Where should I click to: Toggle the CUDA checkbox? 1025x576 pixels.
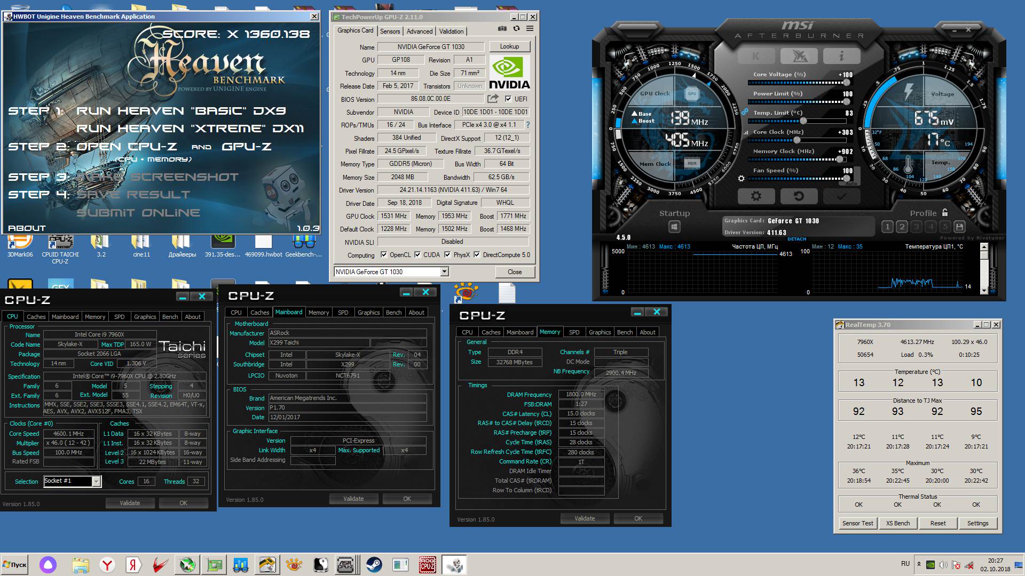pos(417,255)
